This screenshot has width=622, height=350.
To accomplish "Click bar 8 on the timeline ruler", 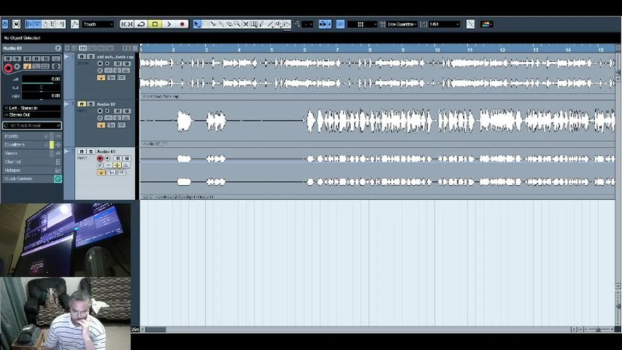I will [370, 49].
